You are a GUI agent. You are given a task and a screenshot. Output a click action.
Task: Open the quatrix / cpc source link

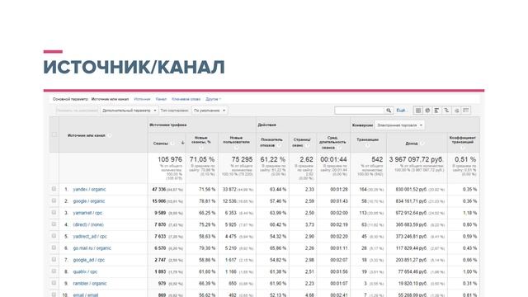[x=85, y=271]
